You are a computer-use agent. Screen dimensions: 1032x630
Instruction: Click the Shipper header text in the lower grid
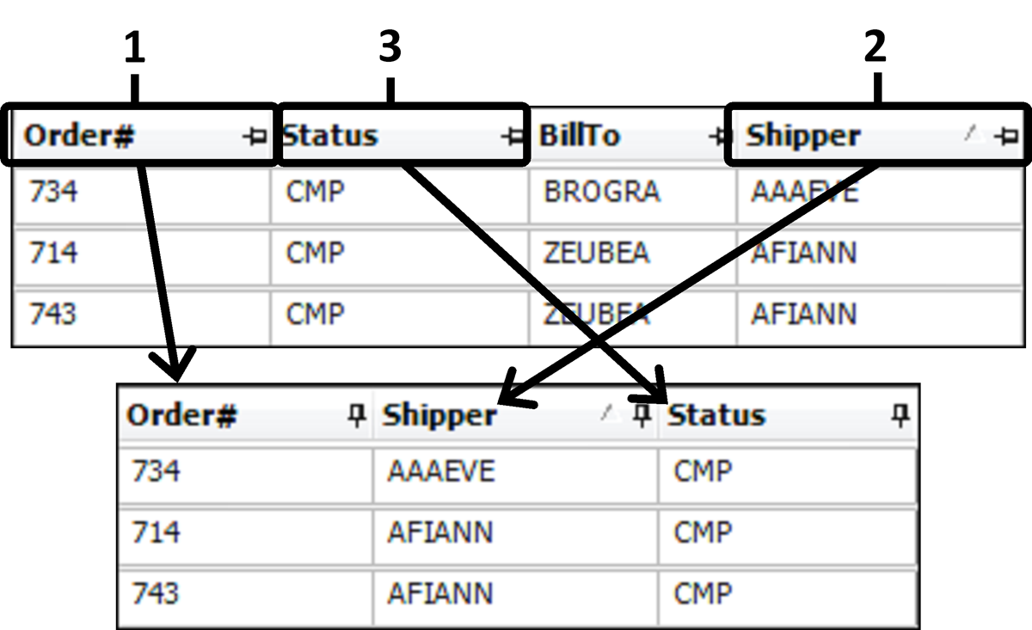pos(439,416)
